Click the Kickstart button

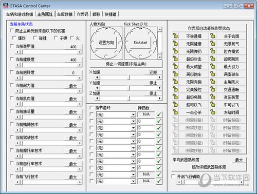[x=140, y=43]
